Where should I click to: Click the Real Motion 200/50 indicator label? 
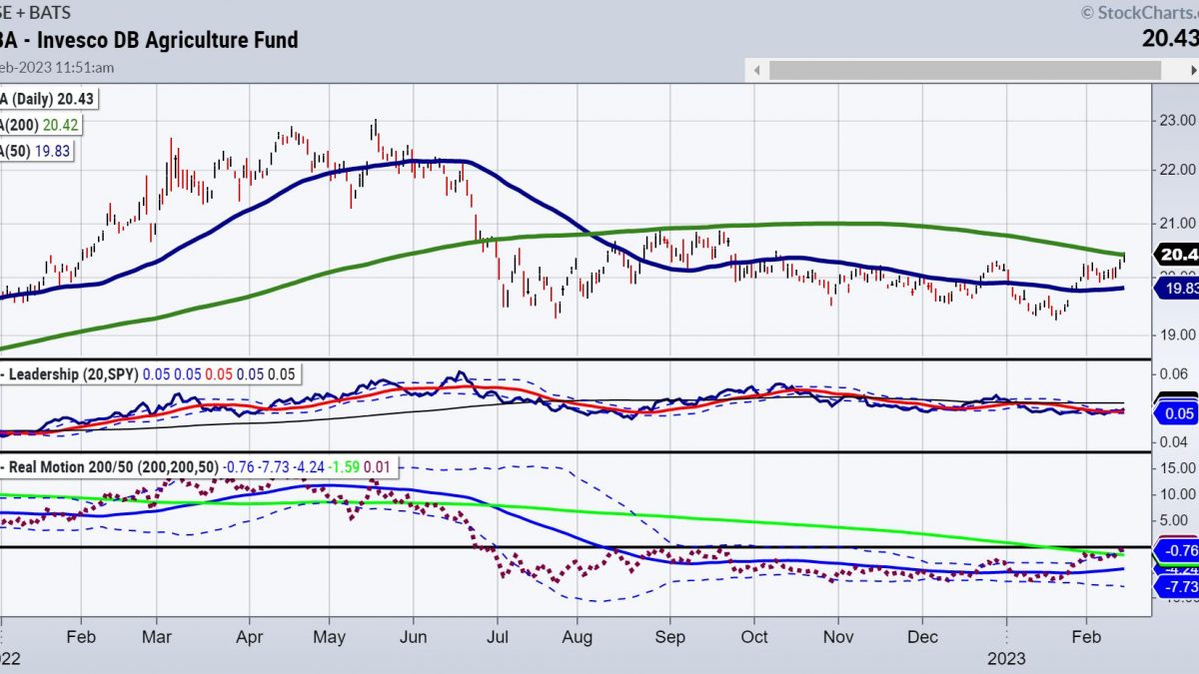click(113, 465)
